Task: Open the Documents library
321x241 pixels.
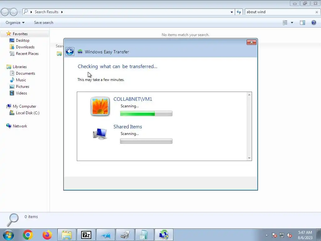Action: (x=25, y=73)
